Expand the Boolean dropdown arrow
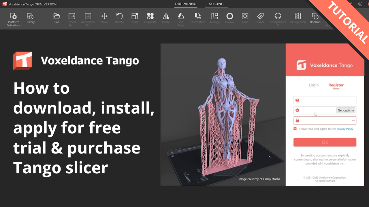 (315, 25)
